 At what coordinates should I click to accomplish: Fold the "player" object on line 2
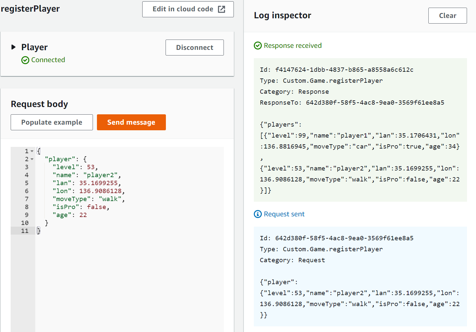(x=32, y=159)
